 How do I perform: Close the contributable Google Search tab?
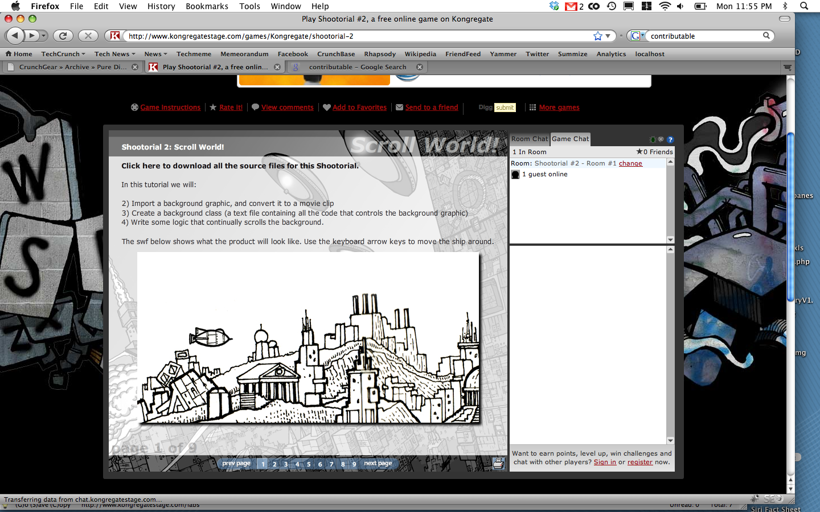(x=420, y=67)
